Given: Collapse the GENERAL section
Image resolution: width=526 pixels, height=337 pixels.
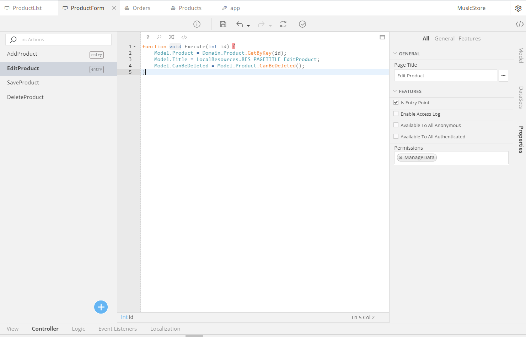Looking at the screenshot, I should coord(395,54).
